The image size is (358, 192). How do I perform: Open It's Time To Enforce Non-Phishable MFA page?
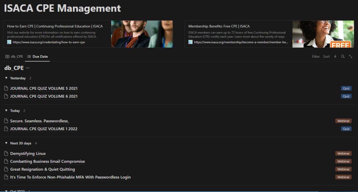pos(70,177)
